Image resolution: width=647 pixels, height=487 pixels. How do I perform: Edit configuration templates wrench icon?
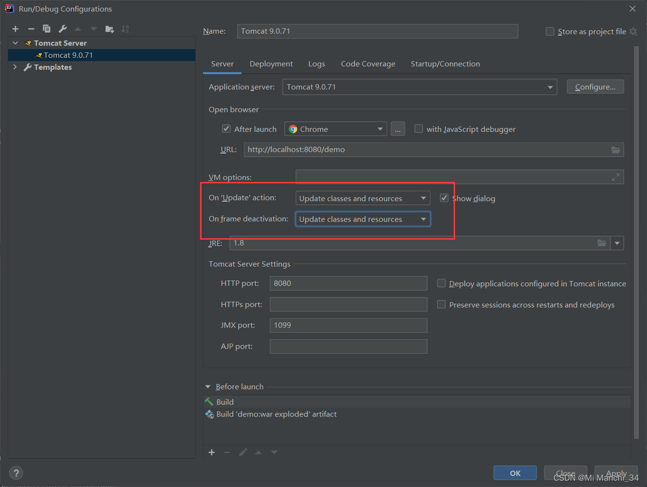click(63, 29)
